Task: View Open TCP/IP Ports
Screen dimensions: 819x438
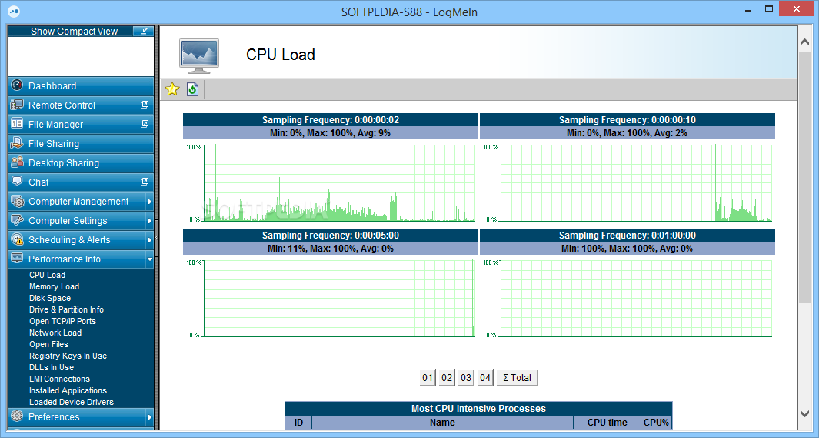Action: [x=62, y=321]
